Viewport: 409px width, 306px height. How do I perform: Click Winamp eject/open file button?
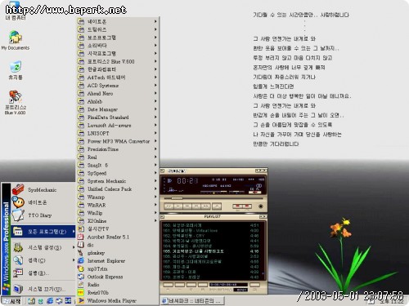coord(217,206)
